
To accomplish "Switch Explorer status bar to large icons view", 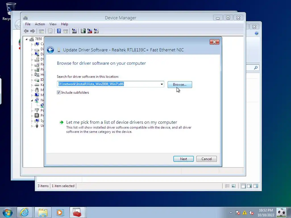I will point(234,186).
